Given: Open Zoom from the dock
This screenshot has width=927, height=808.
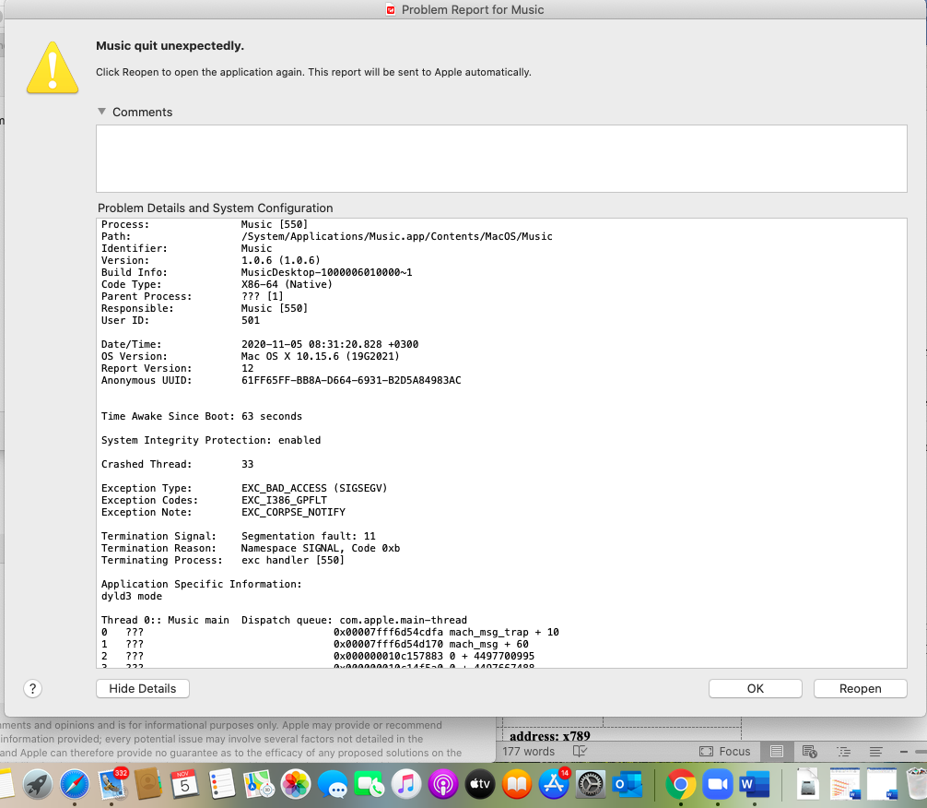Looking at the screenshot, I should coord(716,785).
